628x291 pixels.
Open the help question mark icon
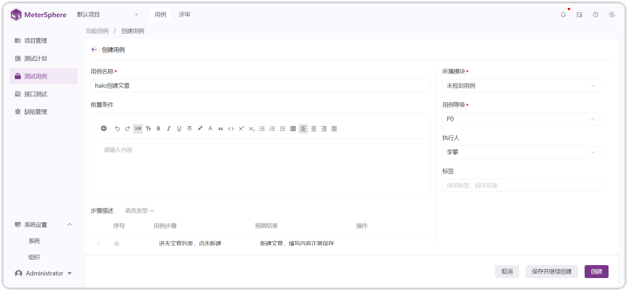coord(596,15)
